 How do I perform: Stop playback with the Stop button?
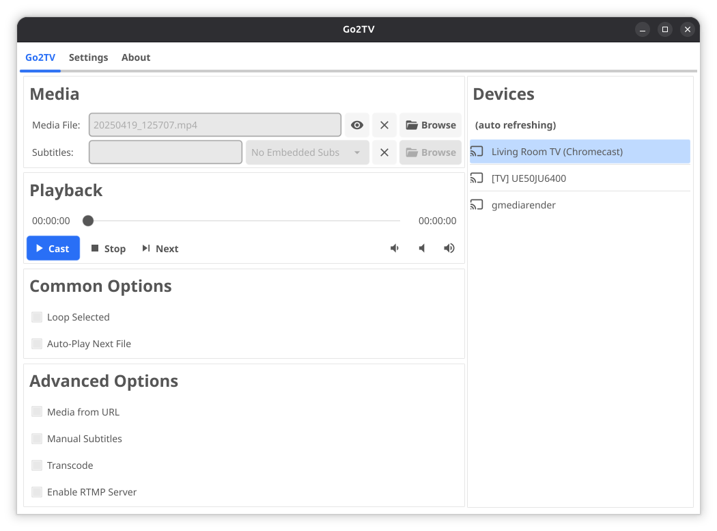(109, 249)
